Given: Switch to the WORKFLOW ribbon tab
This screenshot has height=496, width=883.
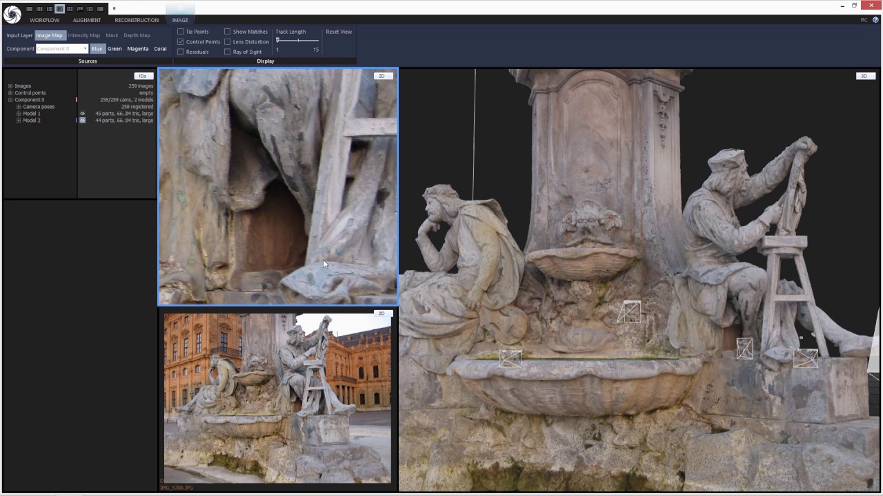Looking at the screenshot, I should [44, 20].
